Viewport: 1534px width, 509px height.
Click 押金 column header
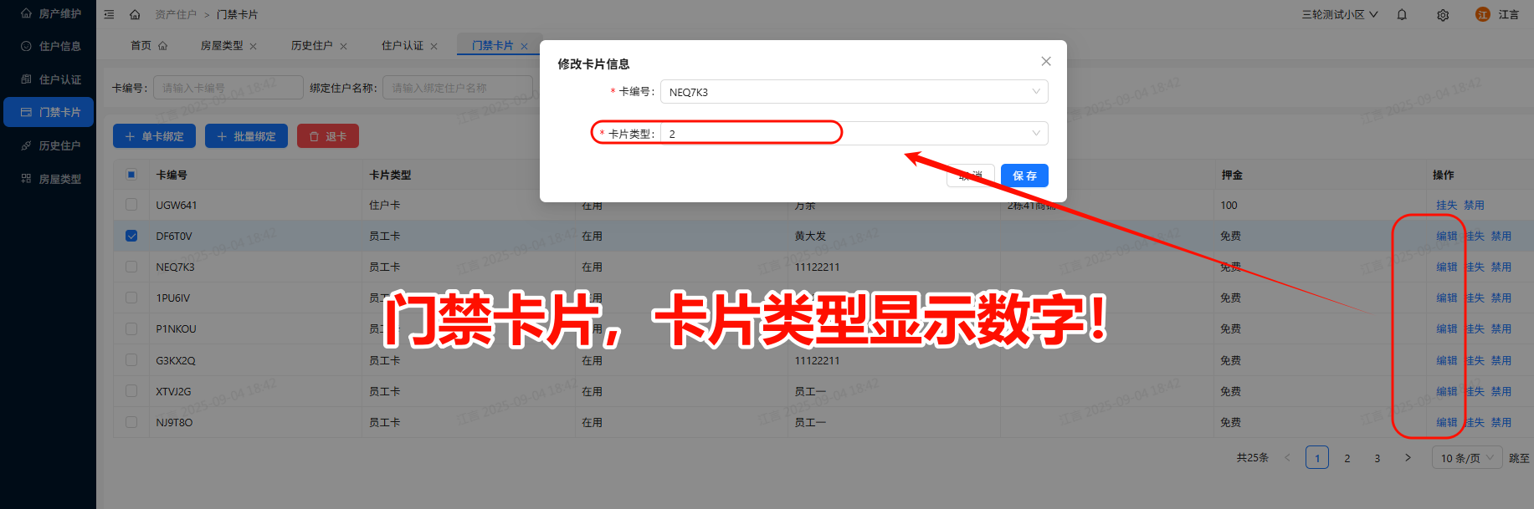1232,175
